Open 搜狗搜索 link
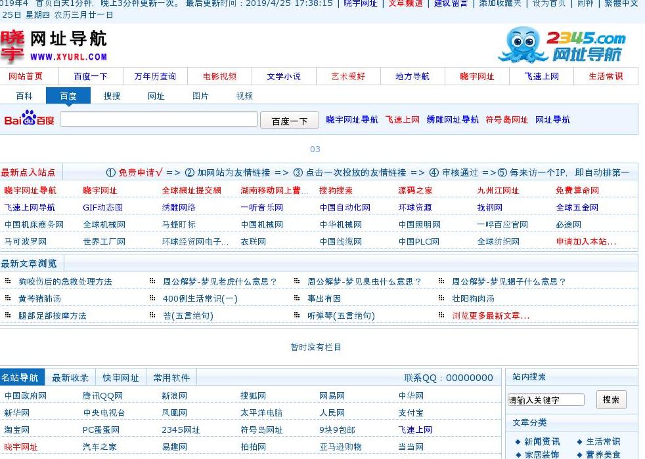Image resolution: width=645 pixels, height=459 pixels. [336, 191]
